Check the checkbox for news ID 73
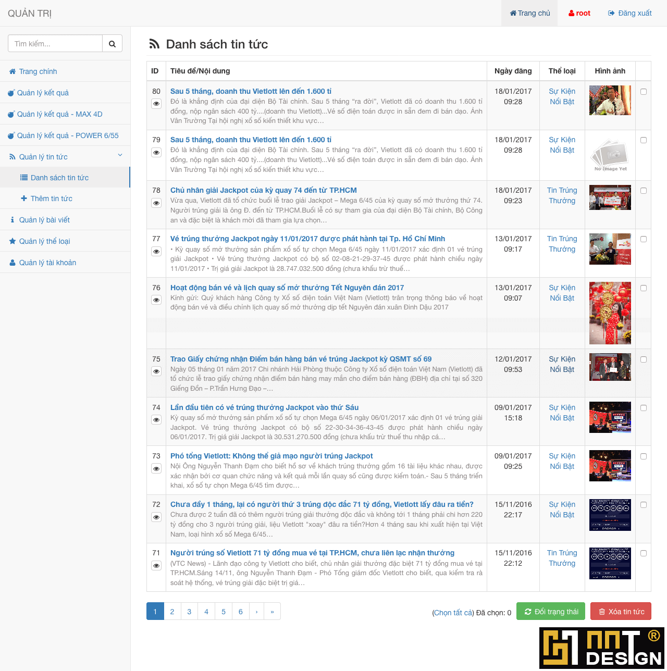667x671 pixels. pos(644,456)
